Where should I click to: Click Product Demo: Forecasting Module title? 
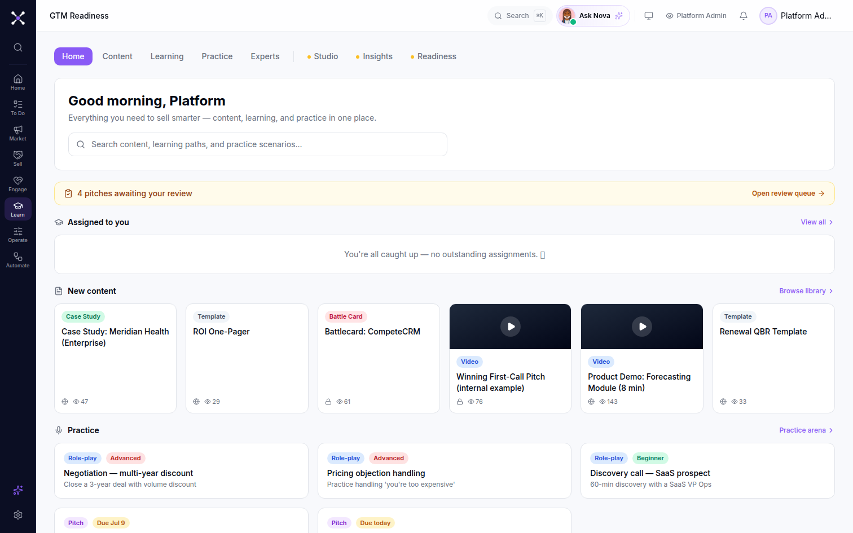pos(639,382)
